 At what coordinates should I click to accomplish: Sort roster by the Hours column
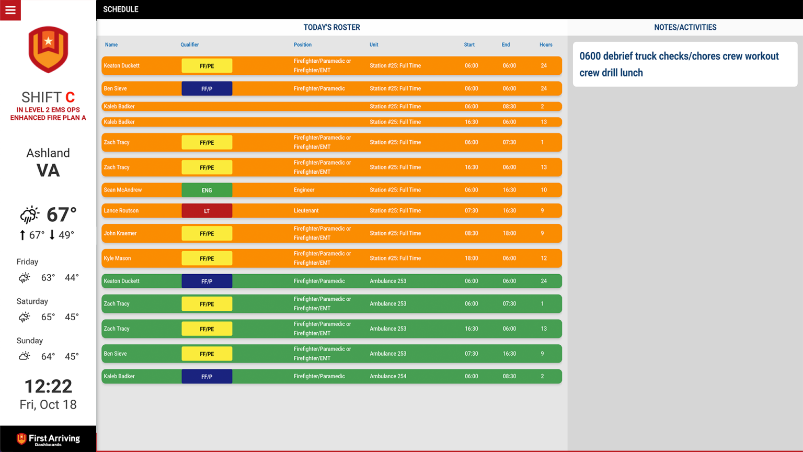546,44
